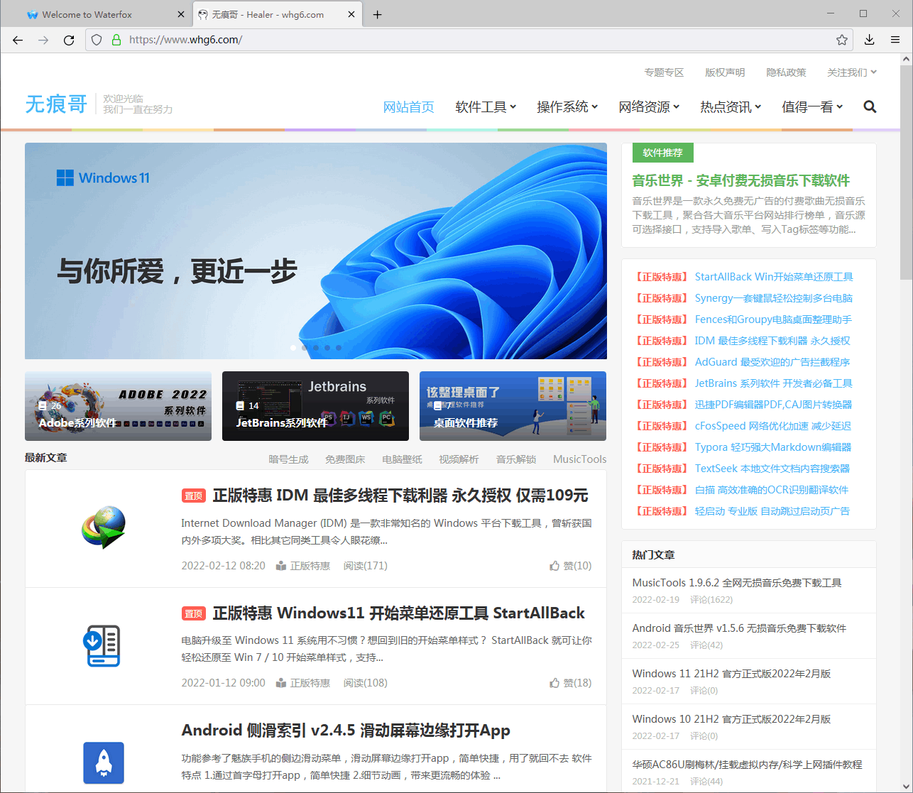Click the Windows 11 banner slide
913x793 pixels.
(316, 251)
